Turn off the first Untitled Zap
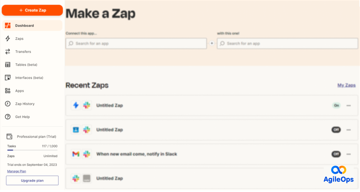The image size is (360, 192). 336,105
